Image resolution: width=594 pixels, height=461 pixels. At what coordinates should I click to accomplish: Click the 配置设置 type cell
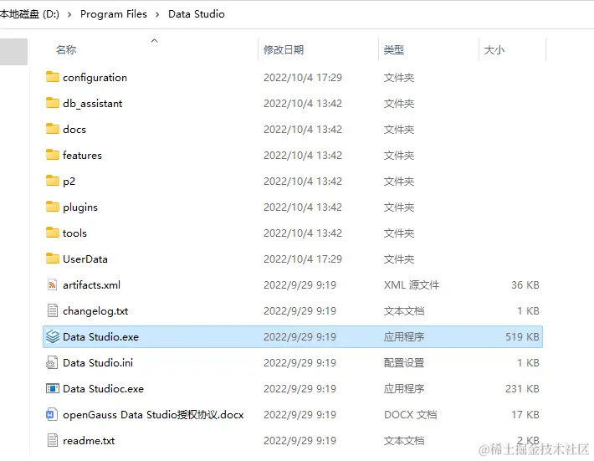tap(404, 363)
